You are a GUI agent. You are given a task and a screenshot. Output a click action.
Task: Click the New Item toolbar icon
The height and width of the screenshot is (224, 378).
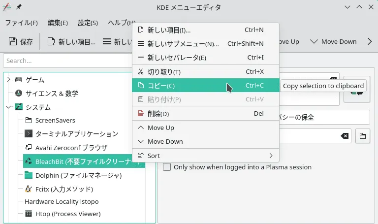tap(51, 42)
